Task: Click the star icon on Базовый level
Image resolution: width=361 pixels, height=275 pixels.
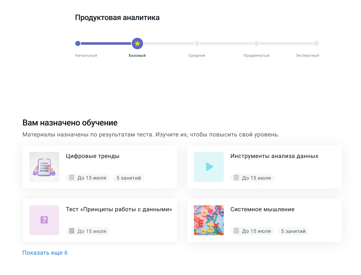Action: click(x=137, y=43)
